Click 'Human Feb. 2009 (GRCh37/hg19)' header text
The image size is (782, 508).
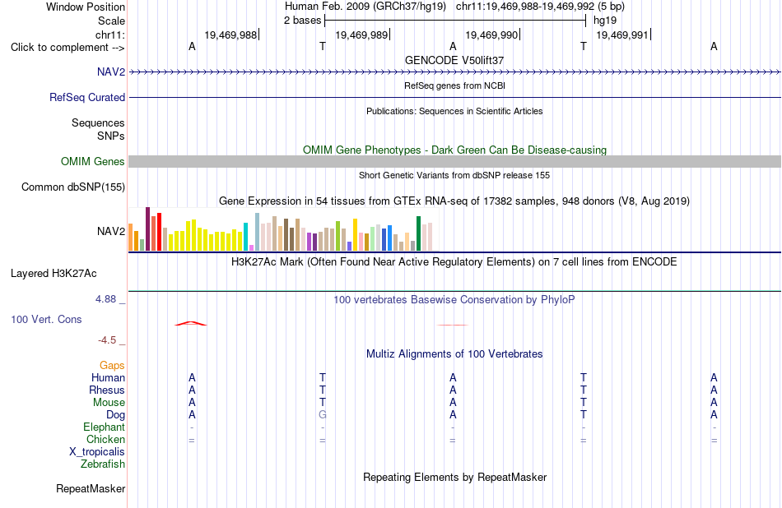[x=365, y=7]
